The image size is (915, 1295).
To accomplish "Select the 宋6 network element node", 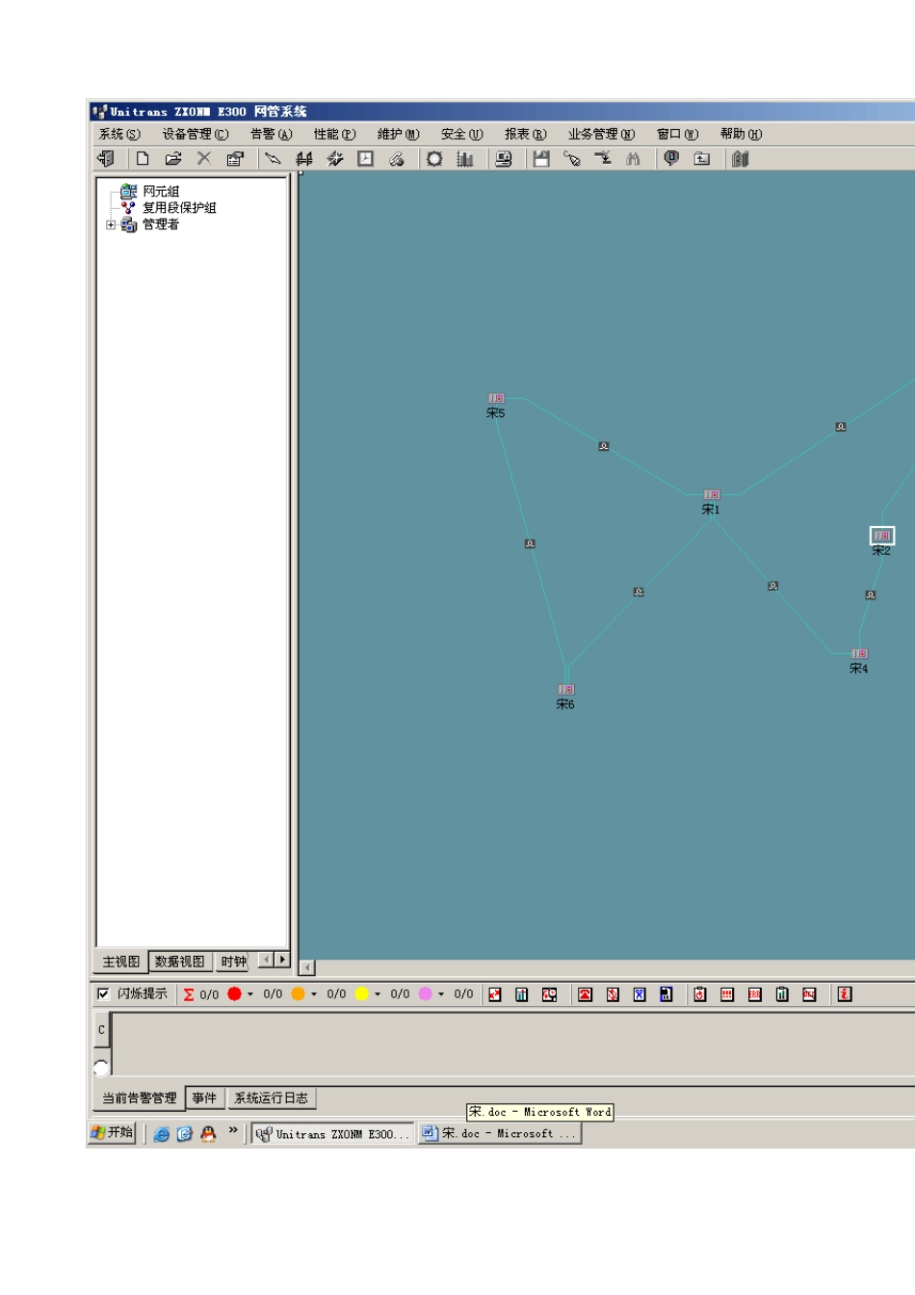I will (566, 690).
